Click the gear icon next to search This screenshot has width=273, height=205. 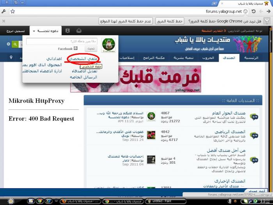[8, 45]
